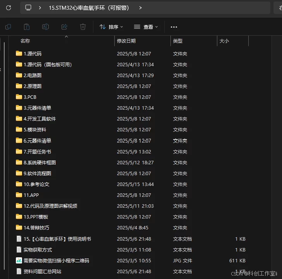
Task: Click the rename icon in toolbar
Action: coord(45,27)
